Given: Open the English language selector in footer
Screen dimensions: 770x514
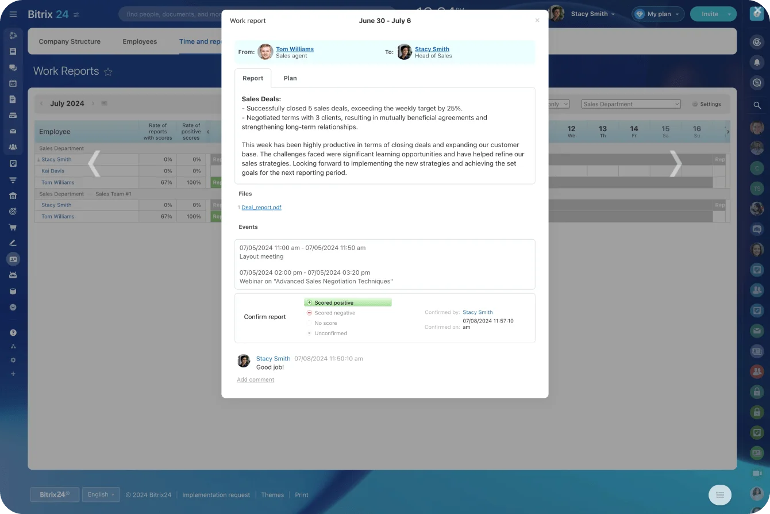Looking at the screenshot, I should pyautogui.click(x=101, y=494).
